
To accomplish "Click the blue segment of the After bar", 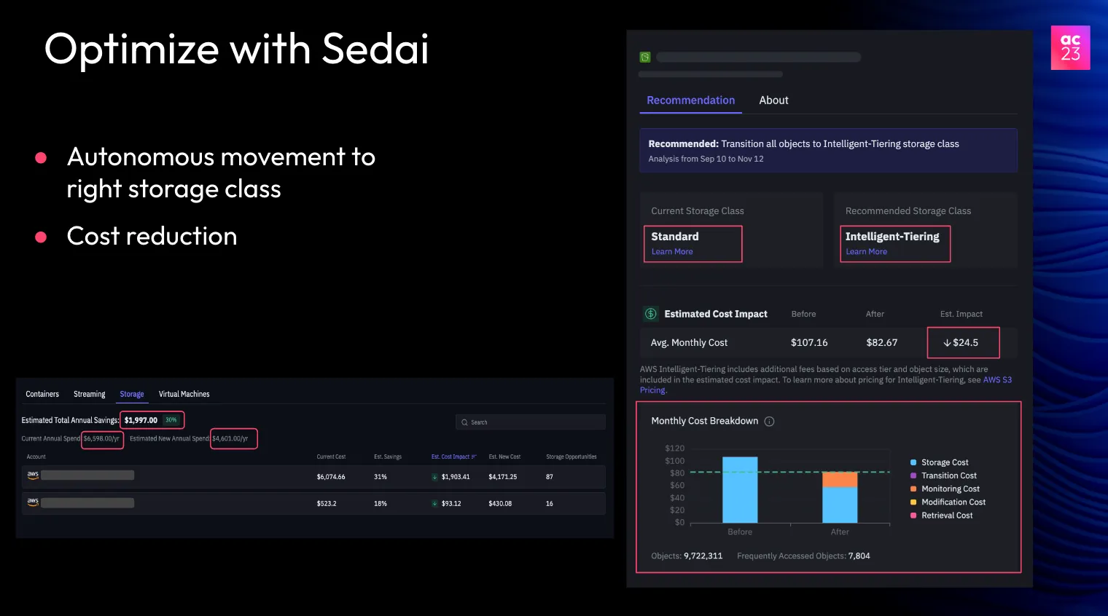I will [840, 505].
